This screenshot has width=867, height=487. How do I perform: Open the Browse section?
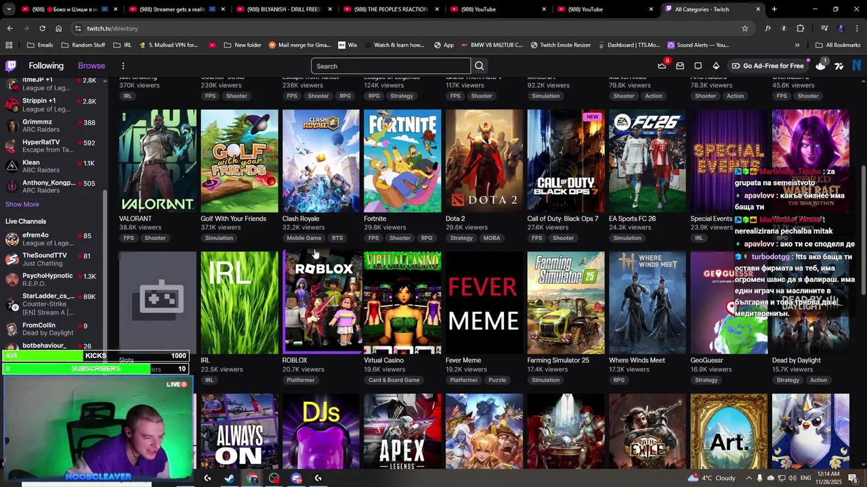pyautogui.click(x=91, y=66)
